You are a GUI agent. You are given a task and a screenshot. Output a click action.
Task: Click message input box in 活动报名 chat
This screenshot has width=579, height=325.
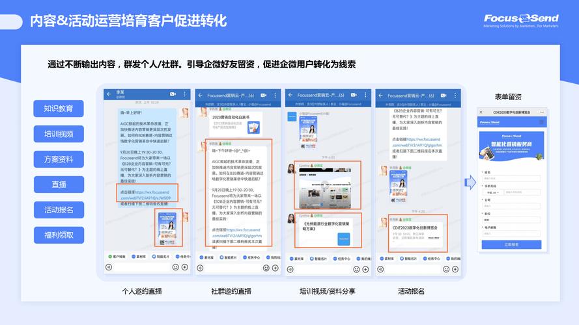[413, 269]
